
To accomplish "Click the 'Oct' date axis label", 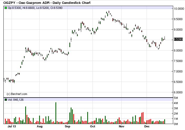I will [x=92, y=127].
